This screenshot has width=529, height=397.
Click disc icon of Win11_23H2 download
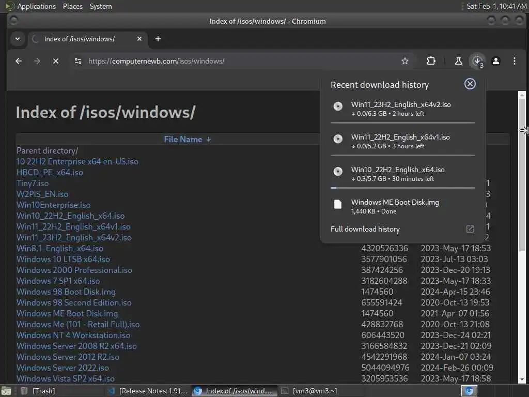coord(338,106)
